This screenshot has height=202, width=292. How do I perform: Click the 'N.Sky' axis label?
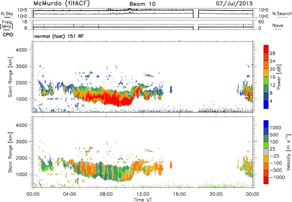click(x=7, y=13)
